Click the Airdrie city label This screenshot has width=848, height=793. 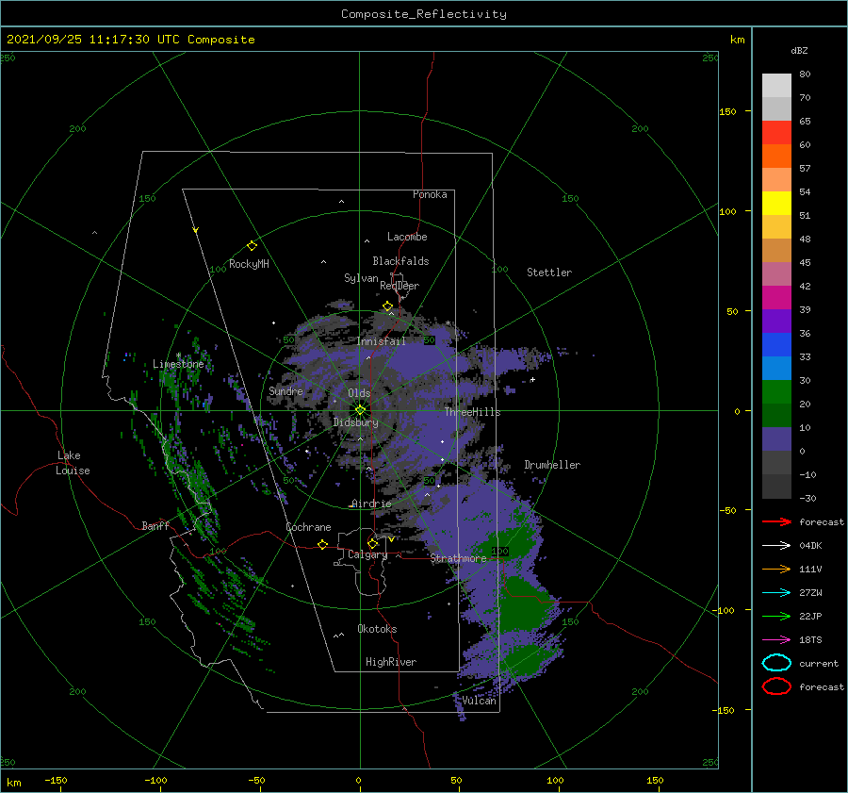click(371, 504)
